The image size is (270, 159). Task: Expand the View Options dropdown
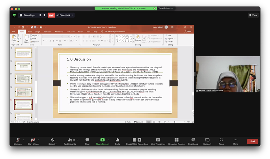[166, 8]
